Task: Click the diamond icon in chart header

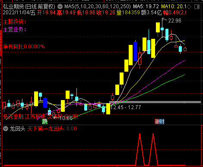Action: coord(189,7)
